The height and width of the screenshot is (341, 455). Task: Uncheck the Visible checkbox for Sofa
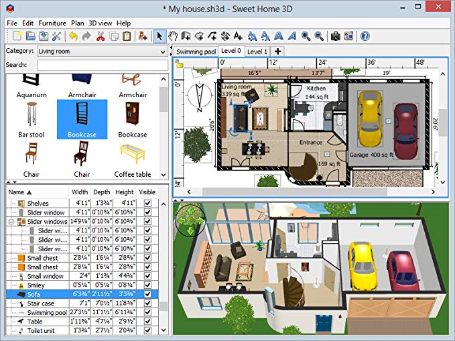pos(147,294)
